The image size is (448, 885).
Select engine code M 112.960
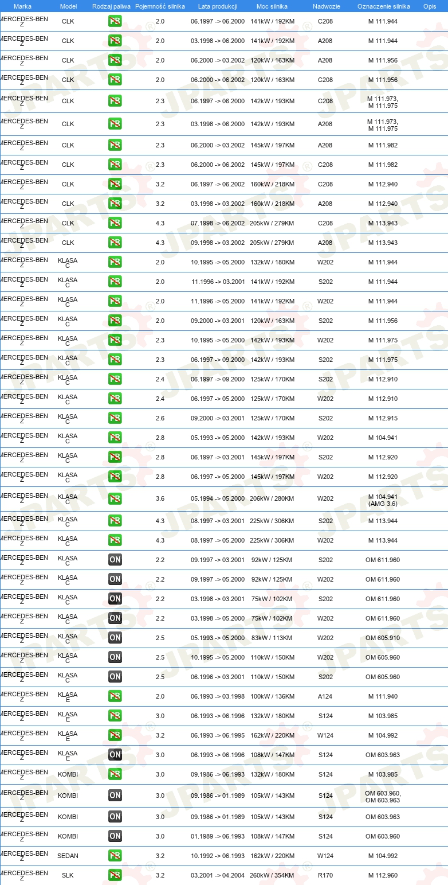point(383,875)
